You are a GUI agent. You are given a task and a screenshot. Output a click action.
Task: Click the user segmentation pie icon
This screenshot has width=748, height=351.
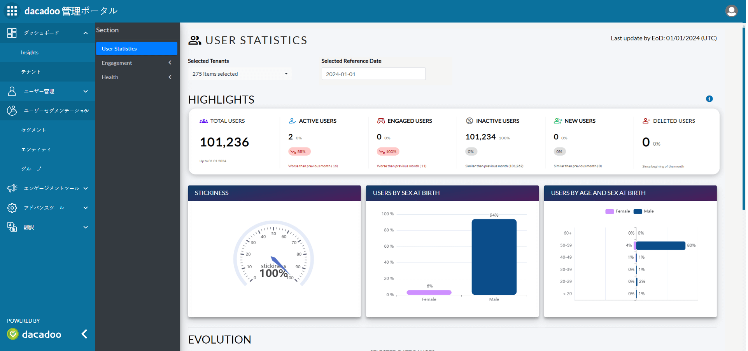pos(12,111)
